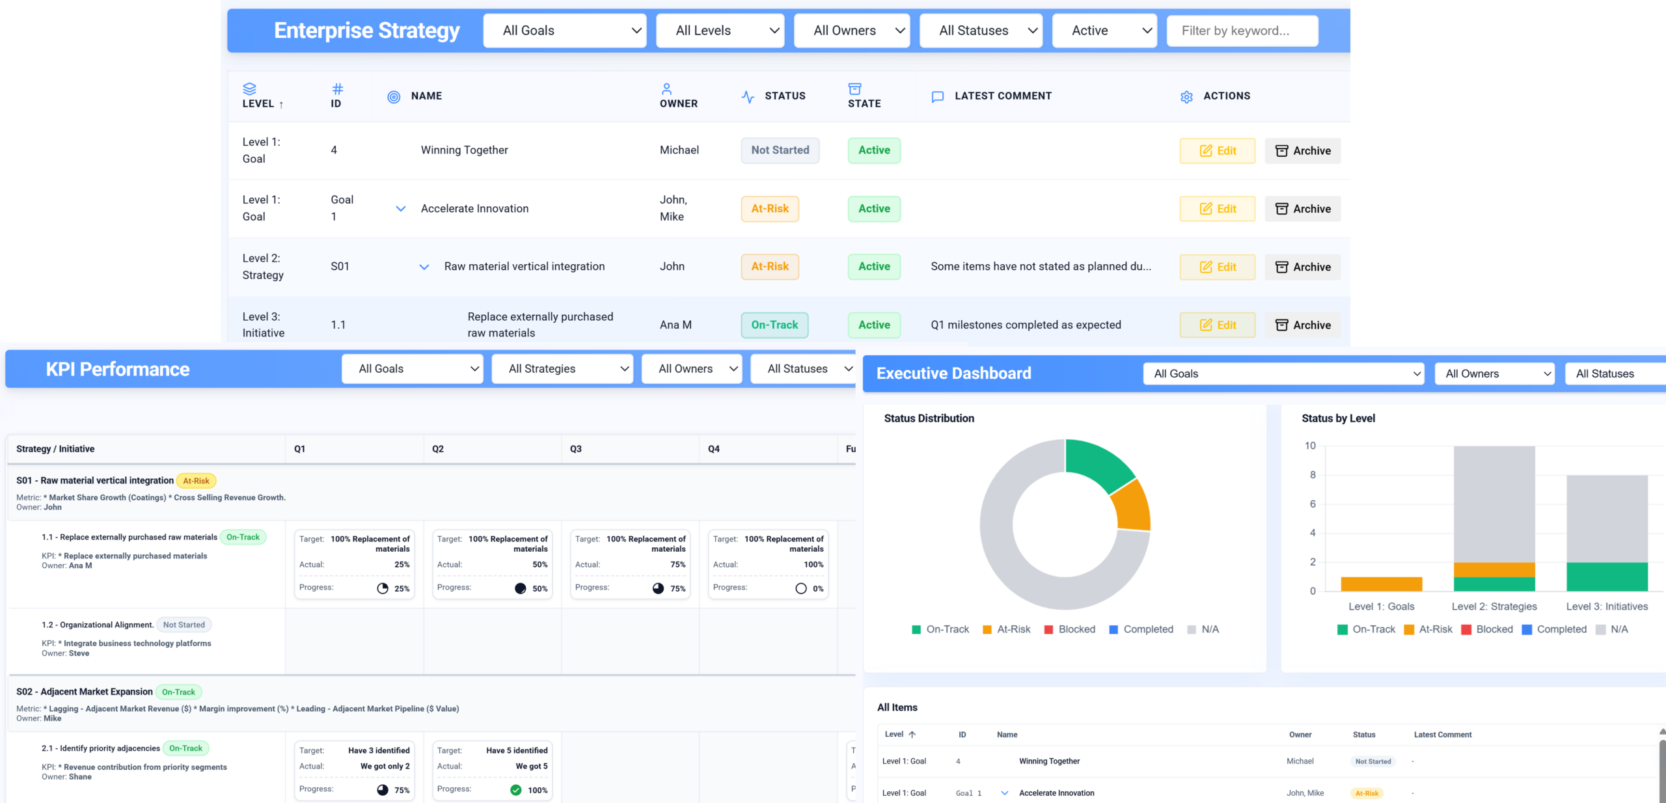Image resolution: width=1666 pixels, height=803 pixels.
Task: Click the pulse icon beside STATUS header
Action: 748,96
